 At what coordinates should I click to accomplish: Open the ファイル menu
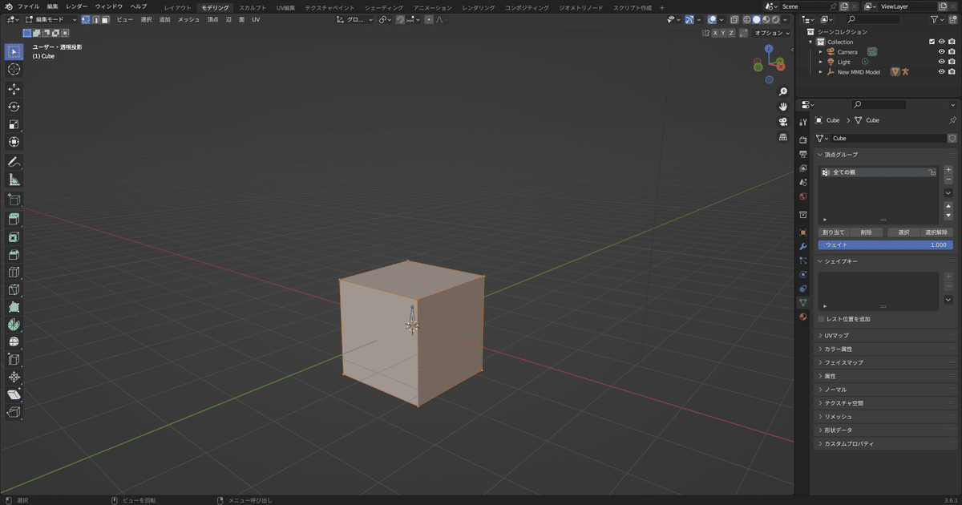(28, 6)
